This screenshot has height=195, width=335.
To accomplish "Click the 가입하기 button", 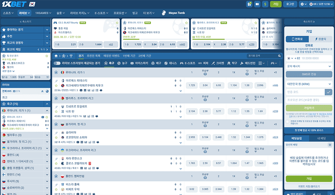I will (x=309, y=108).
